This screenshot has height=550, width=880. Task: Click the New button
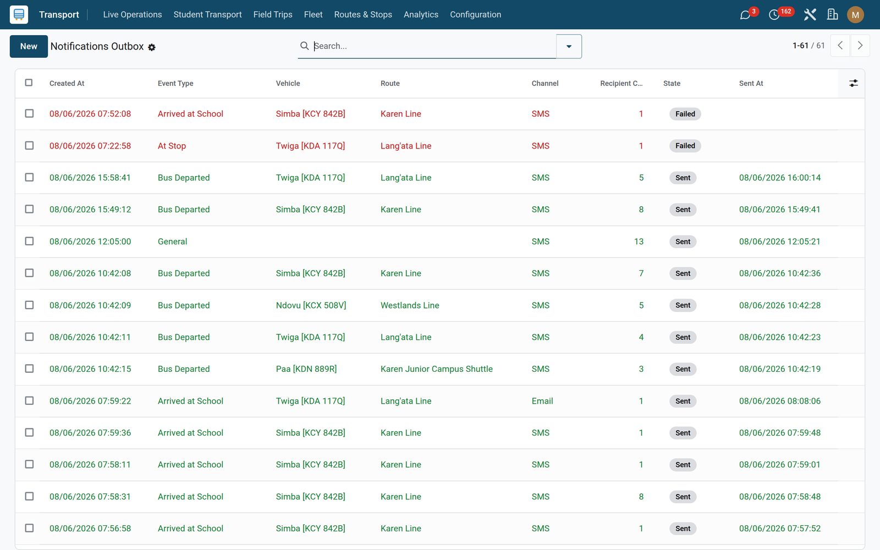point(29,46)
